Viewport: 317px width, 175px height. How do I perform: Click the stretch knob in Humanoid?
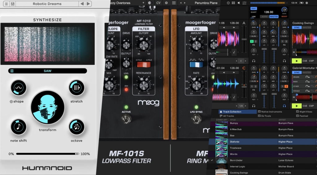coord(76,88)
